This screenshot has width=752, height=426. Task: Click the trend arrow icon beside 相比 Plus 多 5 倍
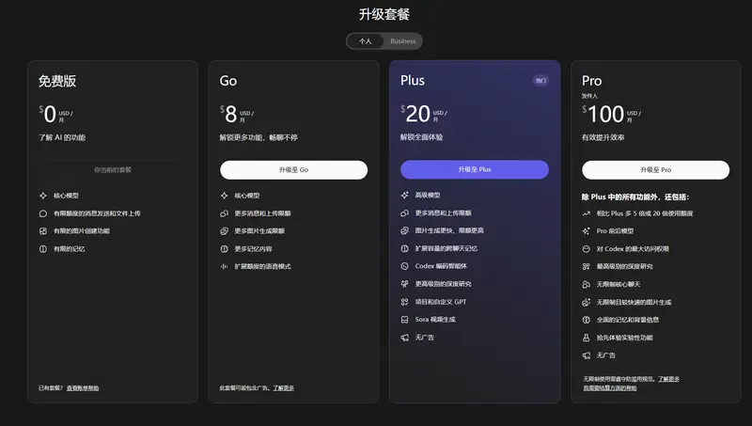[586, 213]
